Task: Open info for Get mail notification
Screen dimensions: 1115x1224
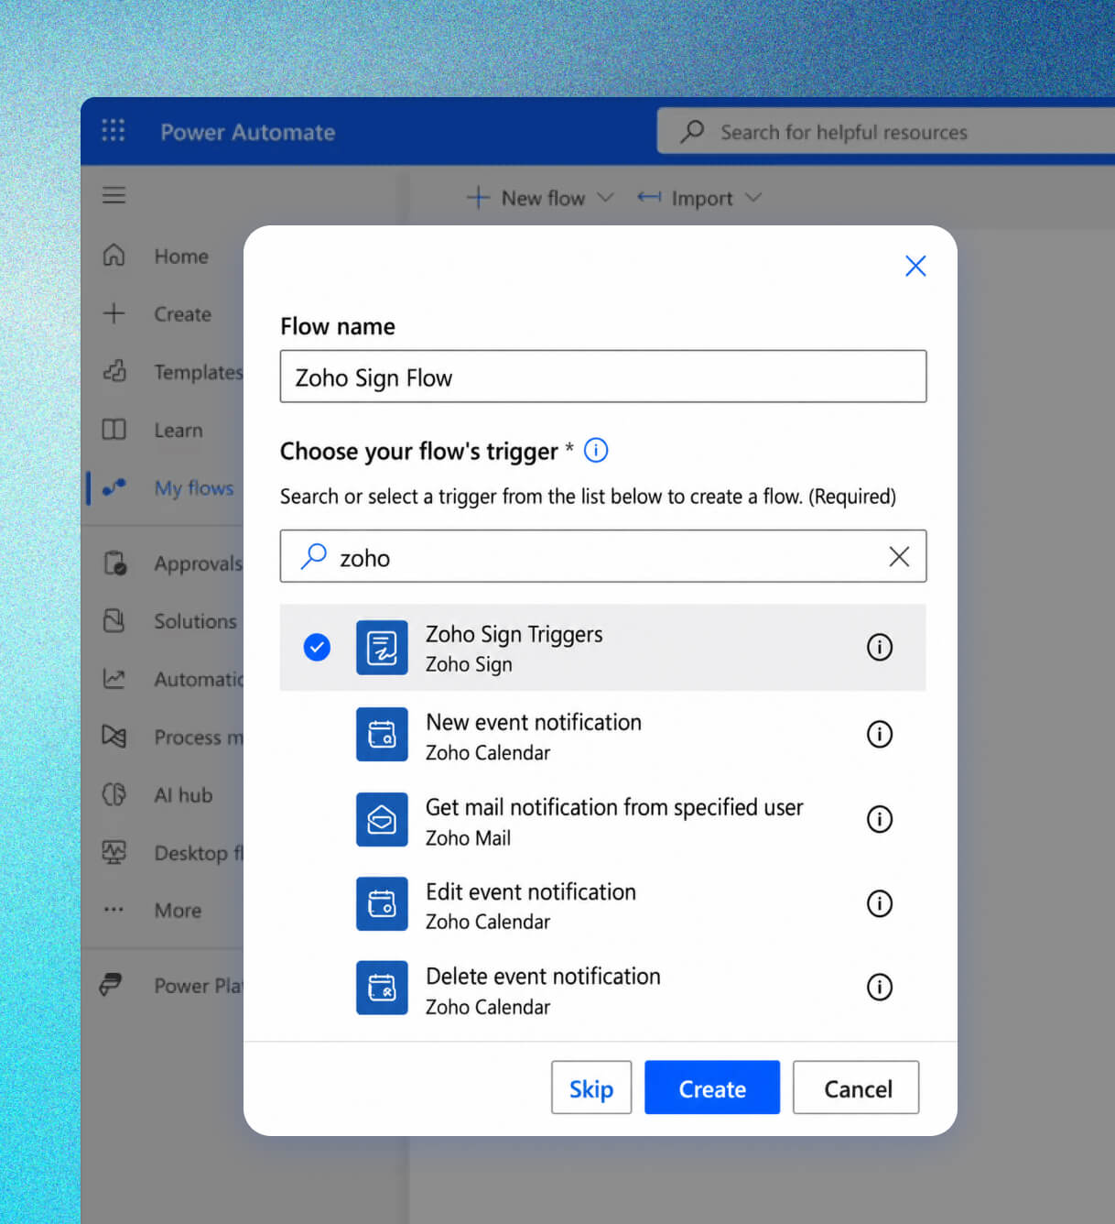Action: (x=880, y=819)
